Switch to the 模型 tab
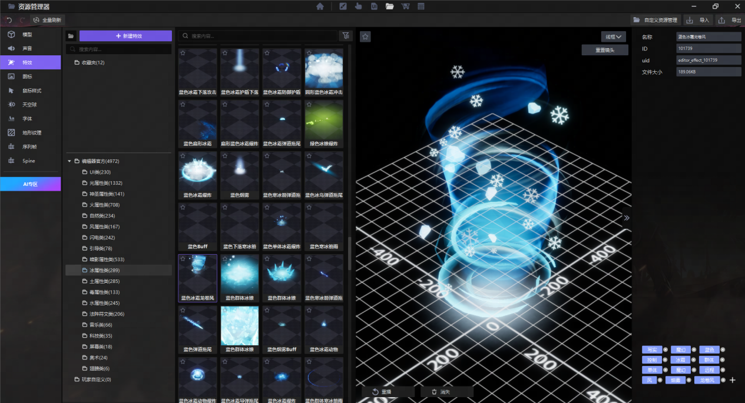Viewport: 745px width, 403px height. coord(31,34)
